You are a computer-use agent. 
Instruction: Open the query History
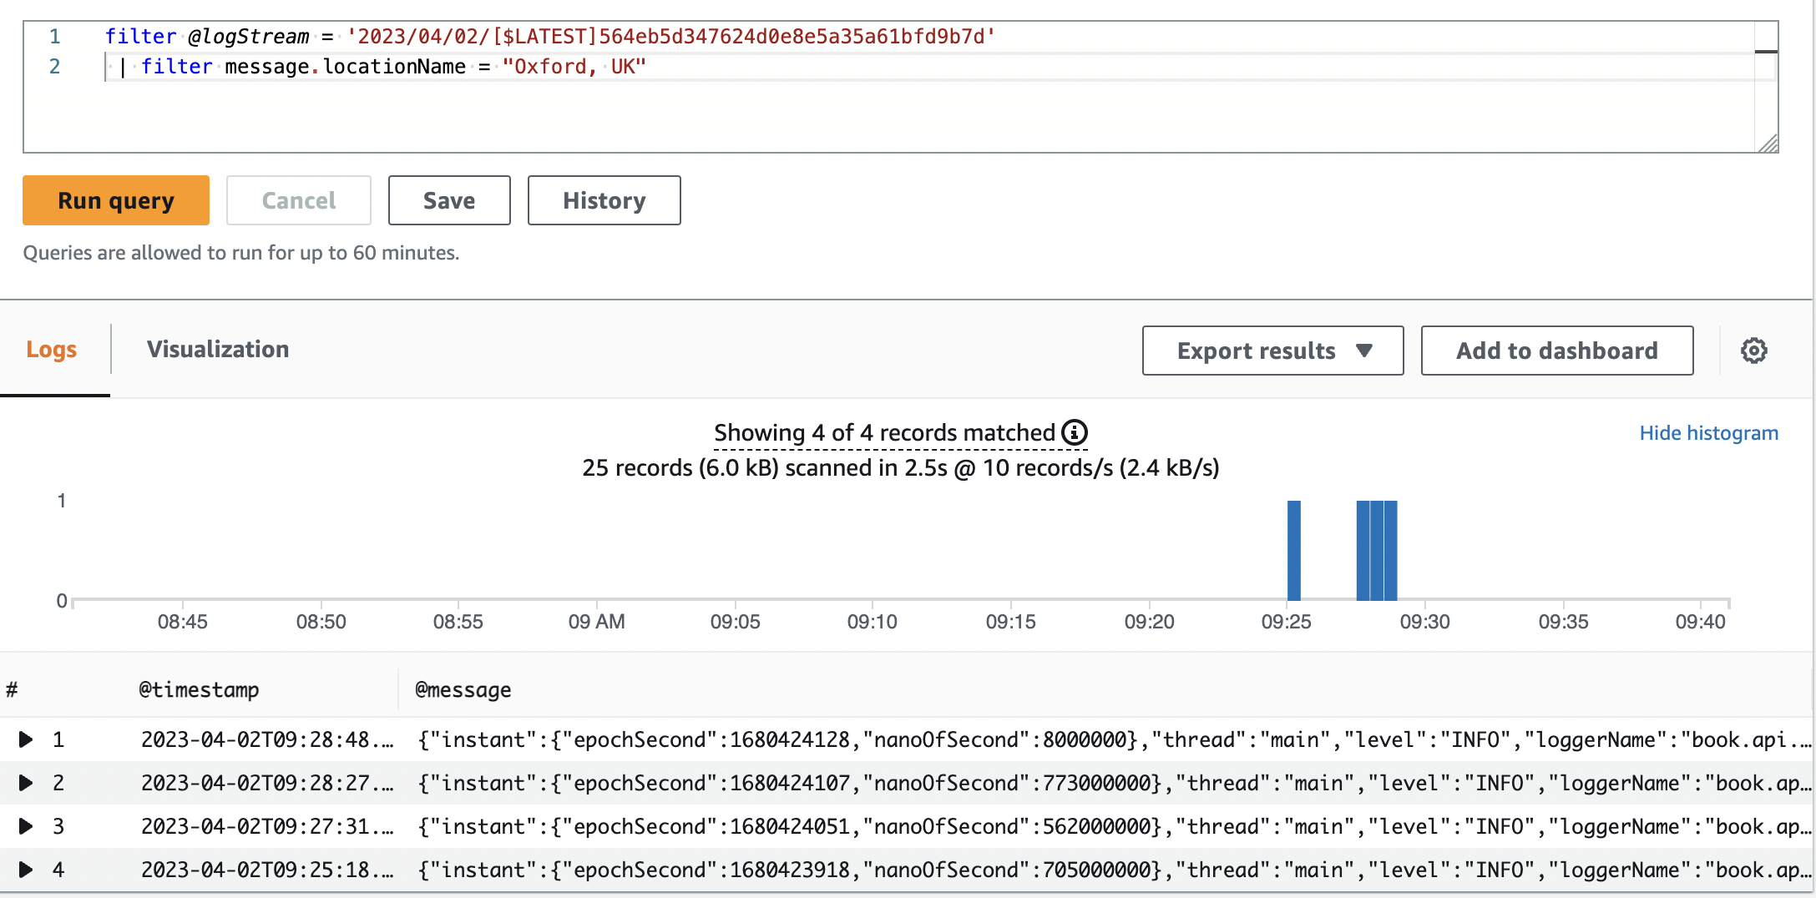coord(604,200)
